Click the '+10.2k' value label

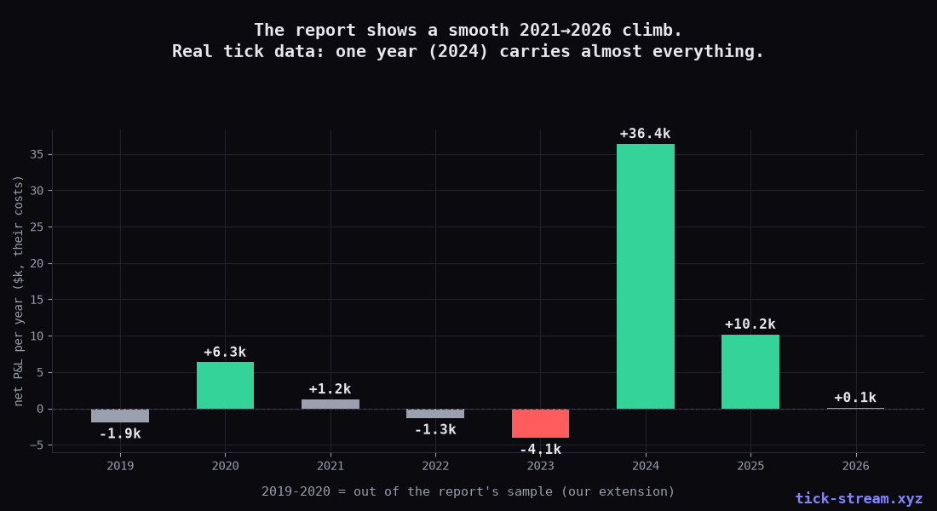[x=750, y=324]
